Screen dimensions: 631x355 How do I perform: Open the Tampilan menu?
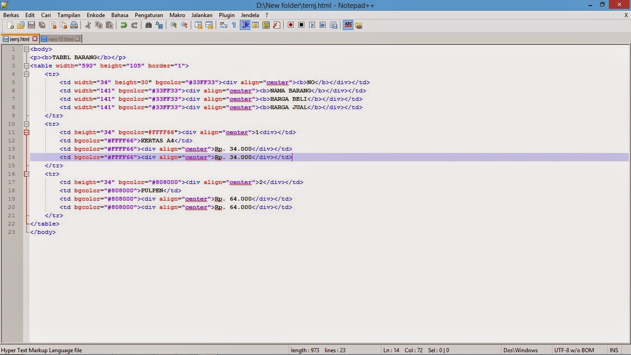tap(69, 15)
